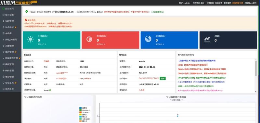
Task: Open 小旋风seo官网 link
Action: click(x=250, y=3)
